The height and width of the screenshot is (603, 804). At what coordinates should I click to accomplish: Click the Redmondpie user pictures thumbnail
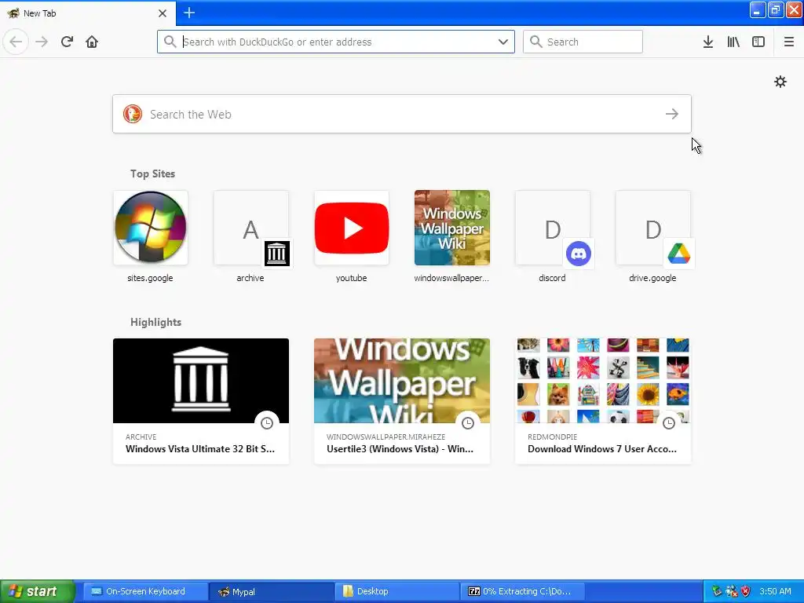(603, 381)
